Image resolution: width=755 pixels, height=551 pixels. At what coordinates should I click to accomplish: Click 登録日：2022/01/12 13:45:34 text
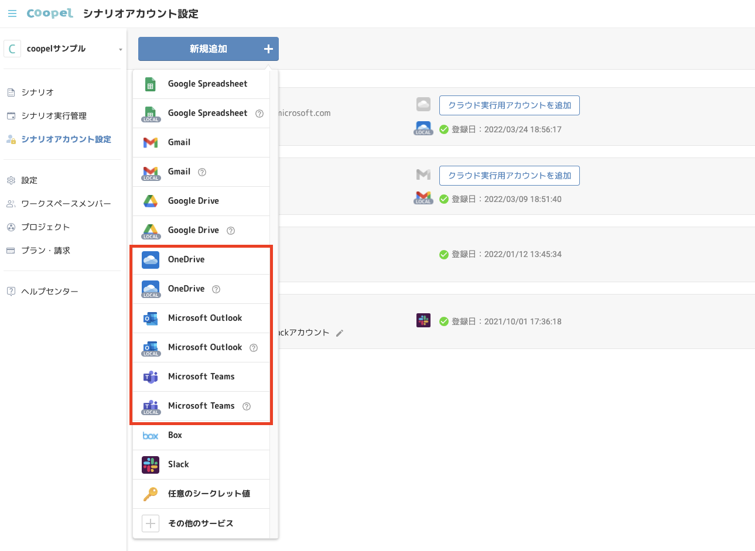point(507,254)
